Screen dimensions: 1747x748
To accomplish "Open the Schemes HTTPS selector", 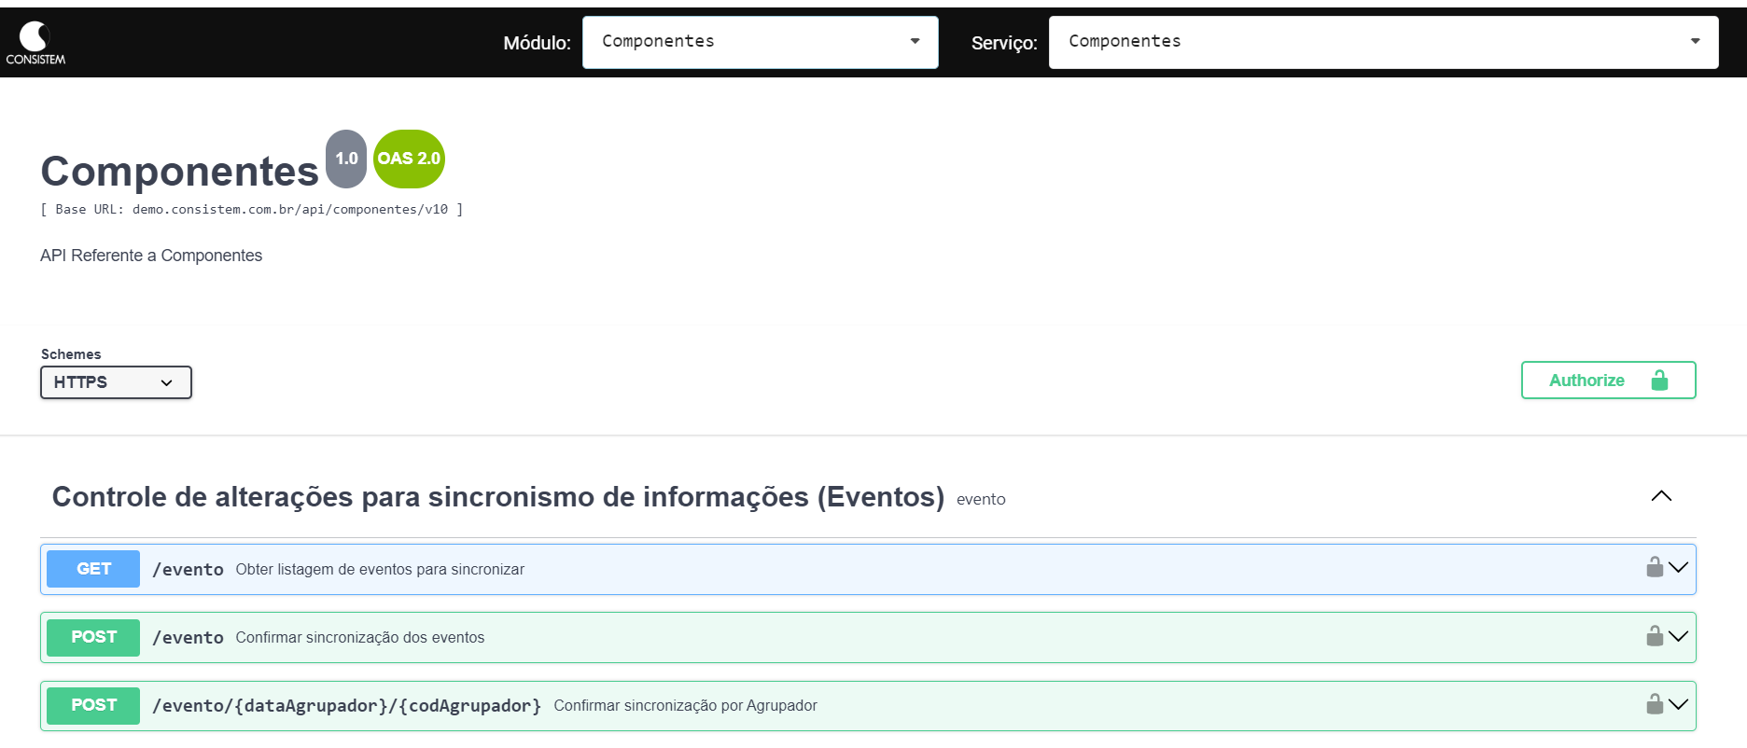I will [x=116, y=382].
